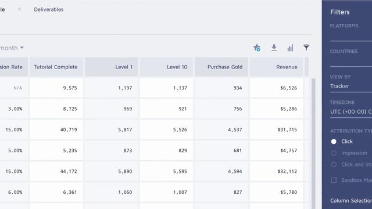Image resolution: width=372 pixels, height=209 pixels.
Task: Open the View By Tracker dropdown
Action: pyautogui.click(x=351, y=87)
